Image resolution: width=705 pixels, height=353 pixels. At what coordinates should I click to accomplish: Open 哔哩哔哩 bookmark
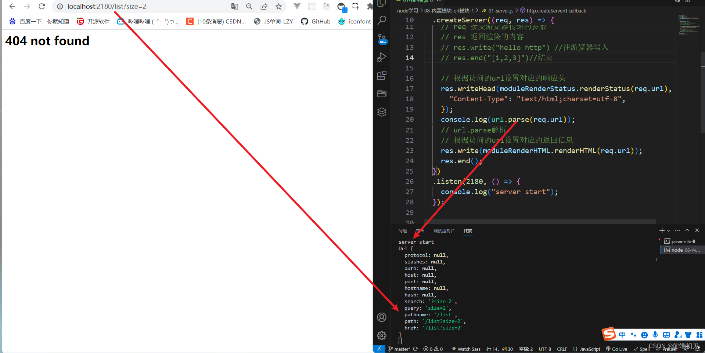(148, 21)
